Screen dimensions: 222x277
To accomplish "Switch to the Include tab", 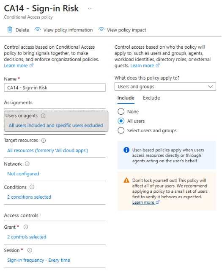I will click(126, 98).
